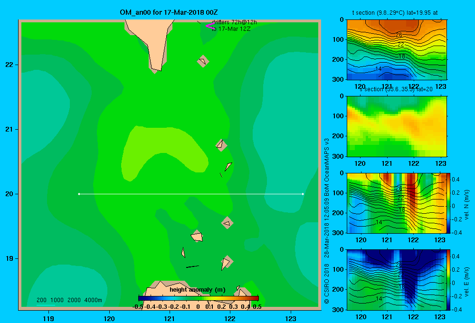Click the "t section (9.8..29°C) lat=19.95" heading
The height and width of the screenshot is (323, 475).
395,13
